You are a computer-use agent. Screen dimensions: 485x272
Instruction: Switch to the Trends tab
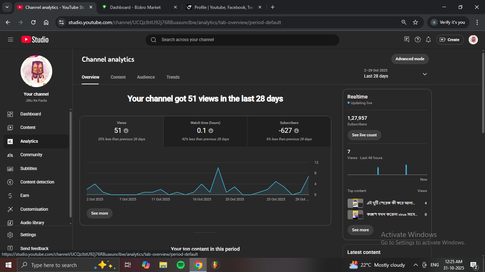pyautogui.click(x=173, y=77)
